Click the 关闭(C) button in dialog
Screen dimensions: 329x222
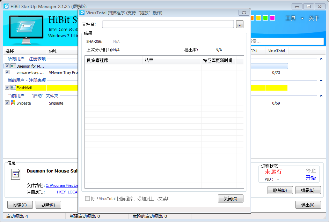pyautogui.click(x=230, y=199)
